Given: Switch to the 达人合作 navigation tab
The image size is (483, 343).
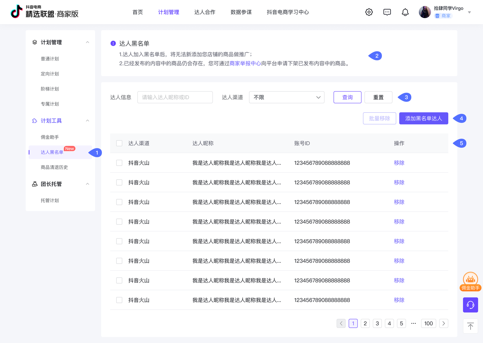Looking at the screenshot, I should click(205, 12).
